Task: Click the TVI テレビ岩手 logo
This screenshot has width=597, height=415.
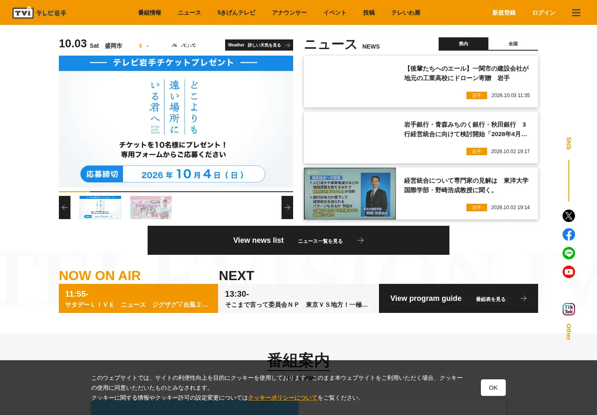Action: (39, 12)
